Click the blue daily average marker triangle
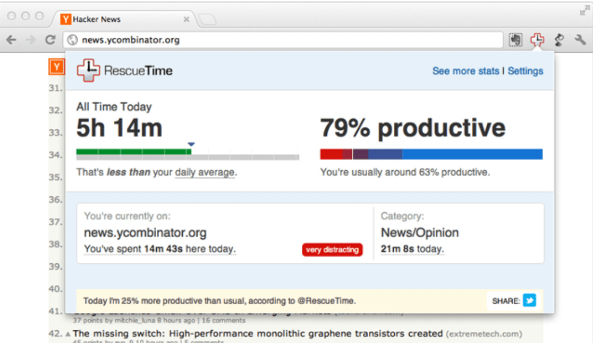Viewport: 593px width, 343px height. (x=191, y=144)
